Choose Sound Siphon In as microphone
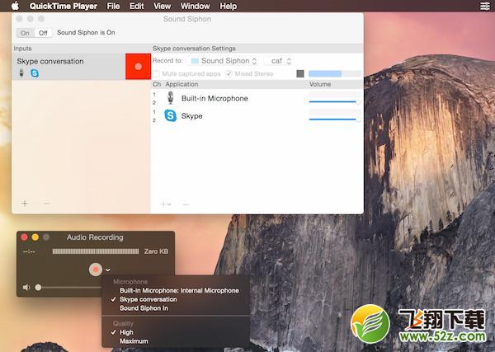 click(144, 308)
